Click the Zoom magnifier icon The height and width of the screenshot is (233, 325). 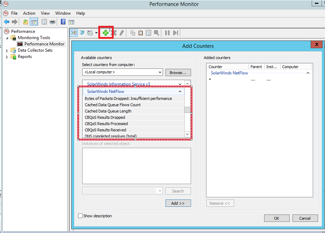(x=156, y=33)
